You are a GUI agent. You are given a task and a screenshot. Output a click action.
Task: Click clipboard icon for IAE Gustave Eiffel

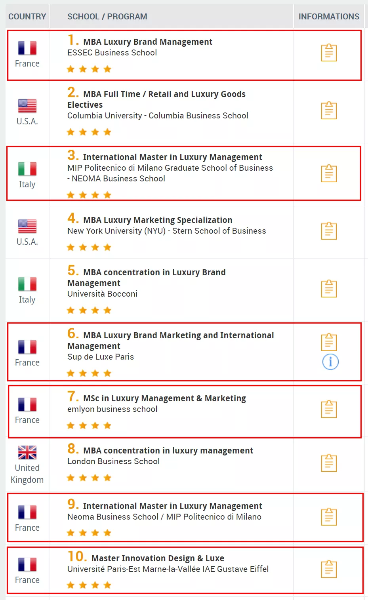pyautogui.click(x=329, y=569)
